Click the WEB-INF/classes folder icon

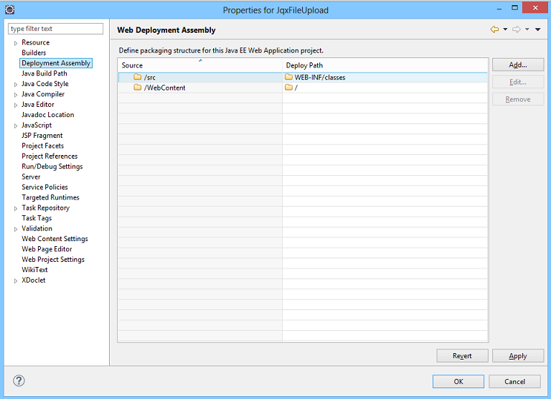pyautogui.click(x=289, y=77)
